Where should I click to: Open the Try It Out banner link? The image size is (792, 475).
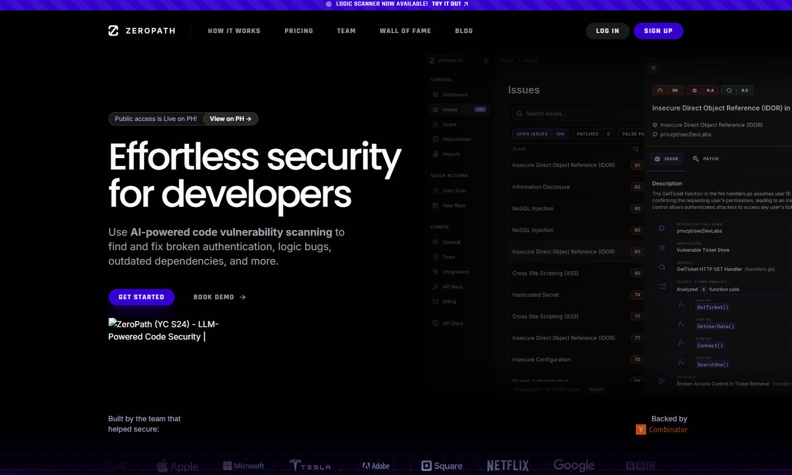click(x=450, y=4)
